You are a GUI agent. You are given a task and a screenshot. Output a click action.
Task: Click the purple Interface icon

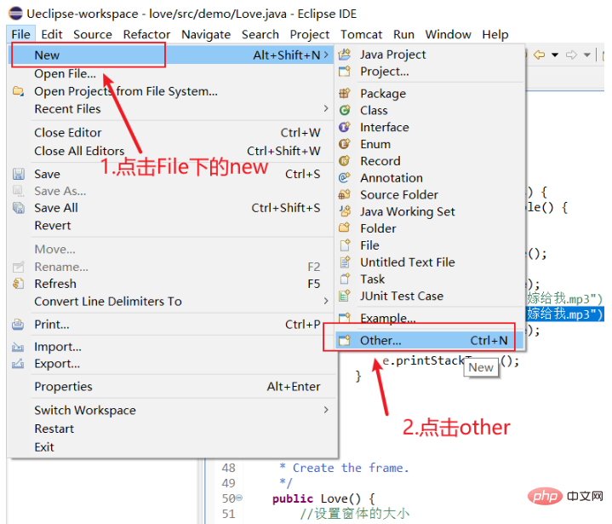pos(344,127)
